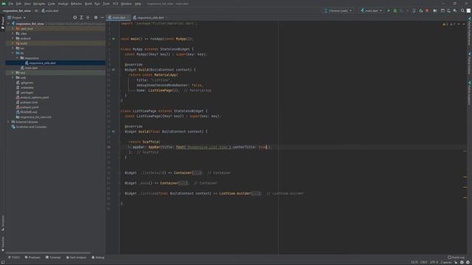
Task: Collapse the lib folder
Action: click(x=13, y=53)
